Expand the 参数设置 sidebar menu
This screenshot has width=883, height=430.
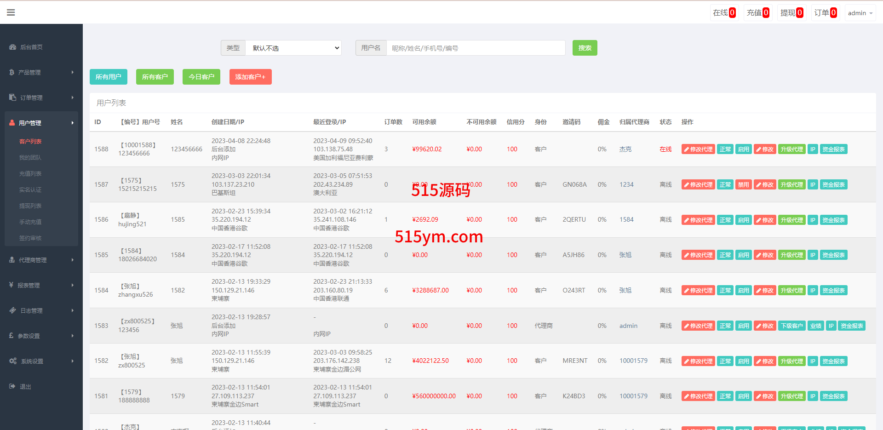(41, 336)
